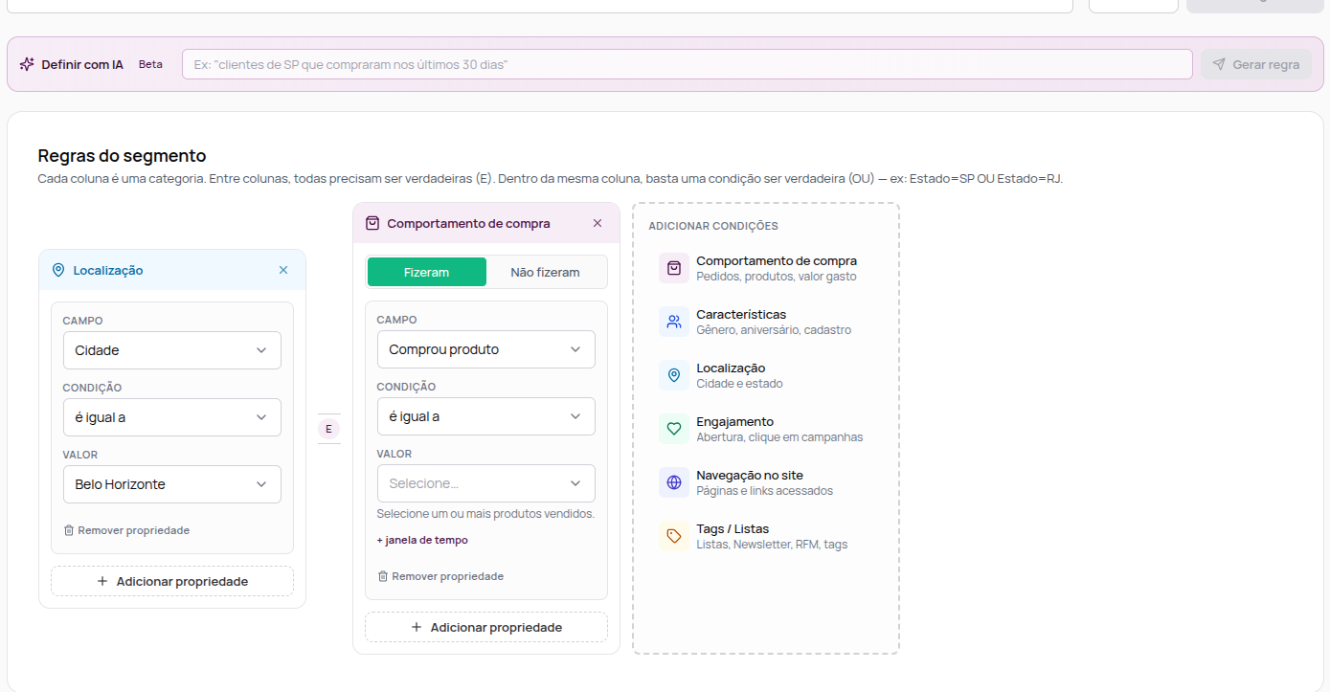Click the tag icon for Tags / Listas
The width and height of the screenshot is (1330, 692).
pos(674,536)
